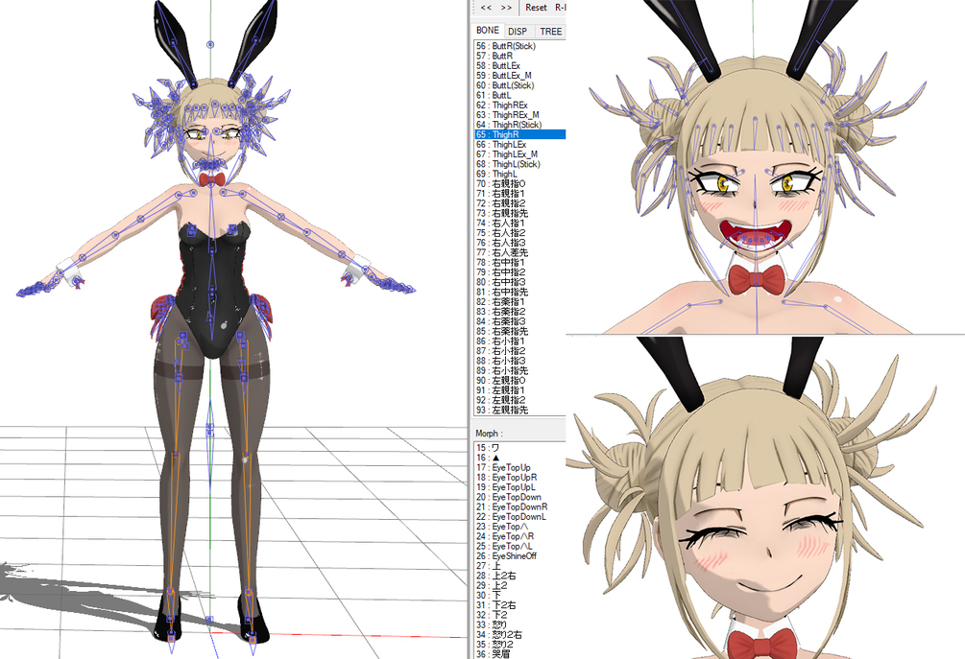Screen dimensions: 965x659
Task: Select morph '24 : EyeTop∧R'
Action: (520, 536)
